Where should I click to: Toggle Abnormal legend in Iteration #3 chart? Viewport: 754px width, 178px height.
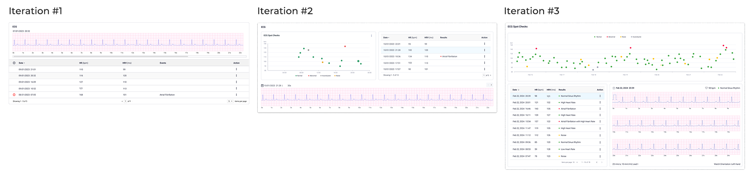611,37
